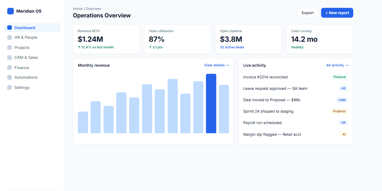
Task: Click the Open pipeline $3.8M value
Action: tap(231, 39)
